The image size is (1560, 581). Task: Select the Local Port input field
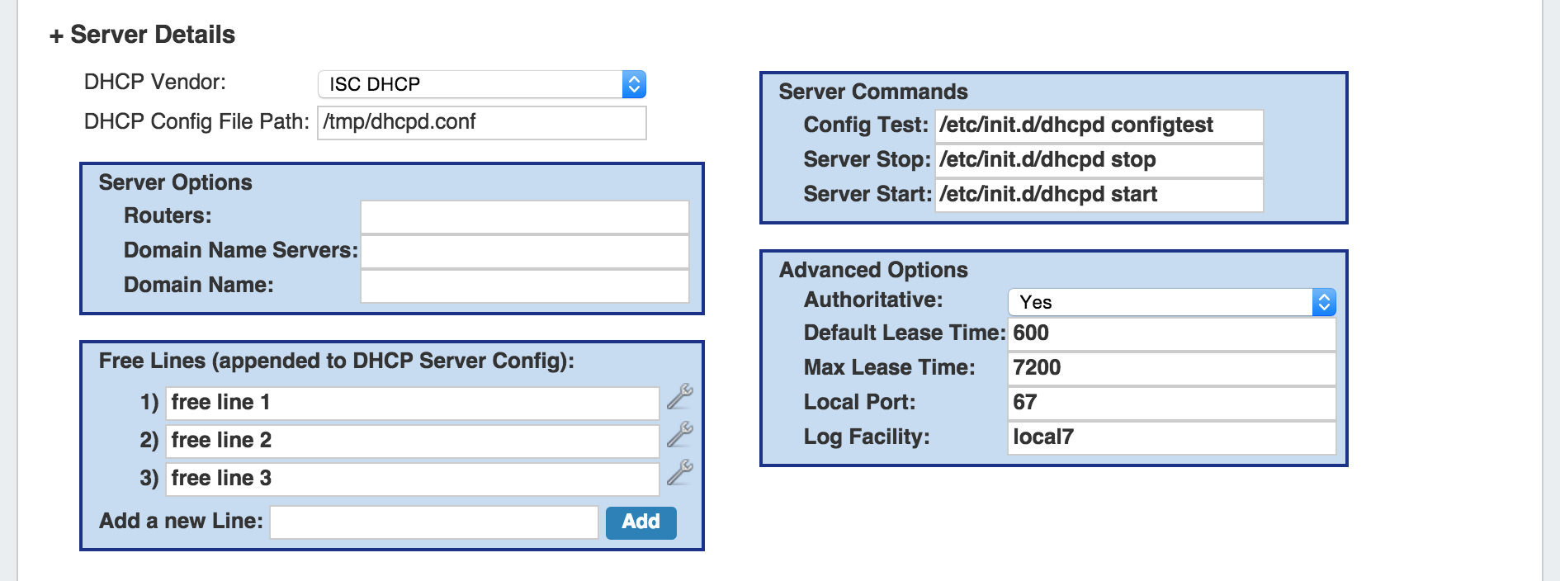pyautogui.click(x=1171, y=403)
